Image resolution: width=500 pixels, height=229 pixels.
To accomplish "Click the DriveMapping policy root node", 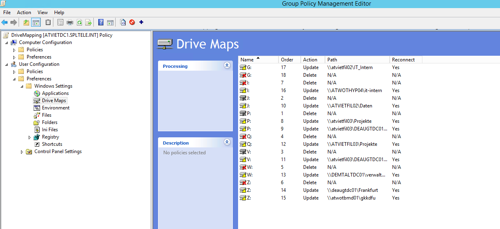I will point(62,35).
